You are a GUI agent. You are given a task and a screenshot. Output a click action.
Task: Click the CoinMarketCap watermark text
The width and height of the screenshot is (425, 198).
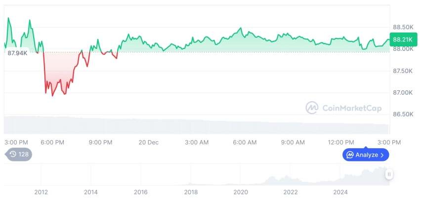coord(351,108)
